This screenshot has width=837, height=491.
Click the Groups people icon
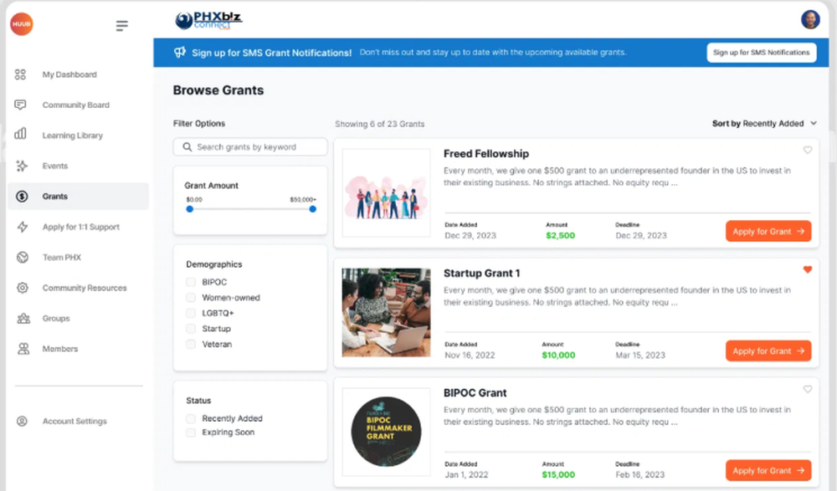point(23,319)
